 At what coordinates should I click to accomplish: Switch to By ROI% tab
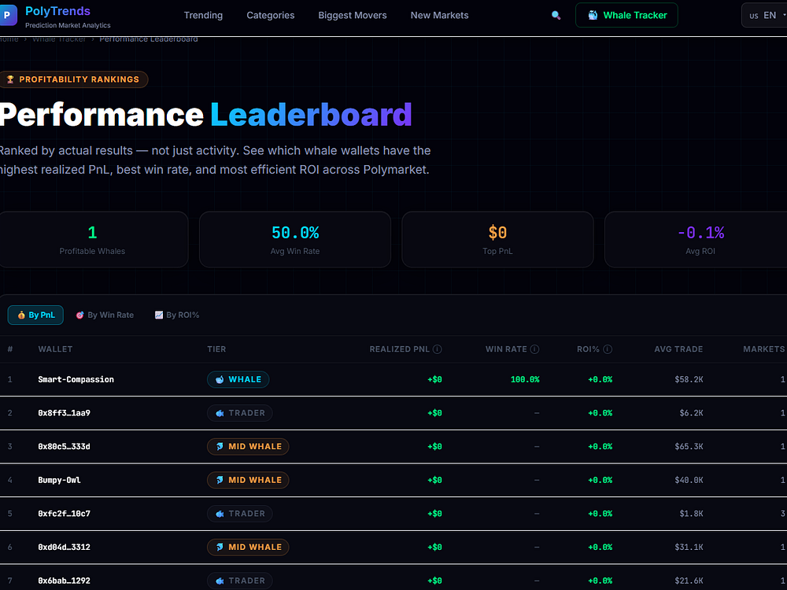177,315
